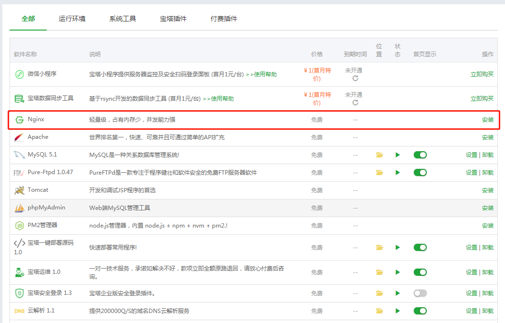This screenshot has height=323, width=505.
Task: Click the 宝塔一键部署源码 running status arrow
Action: click(398, 248)
